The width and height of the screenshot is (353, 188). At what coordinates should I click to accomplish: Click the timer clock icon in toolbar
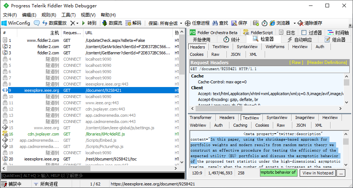click(x=264, y=23)
